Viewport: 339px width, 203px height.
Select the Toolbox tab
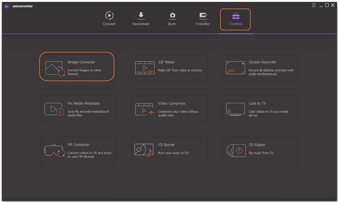click(235, 19)
